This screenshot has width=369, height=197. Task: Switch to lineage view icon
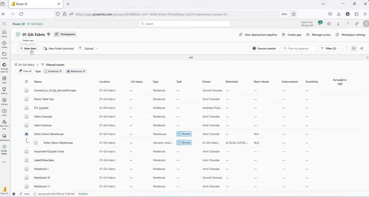pyautogui.click(x=362, y=48)
